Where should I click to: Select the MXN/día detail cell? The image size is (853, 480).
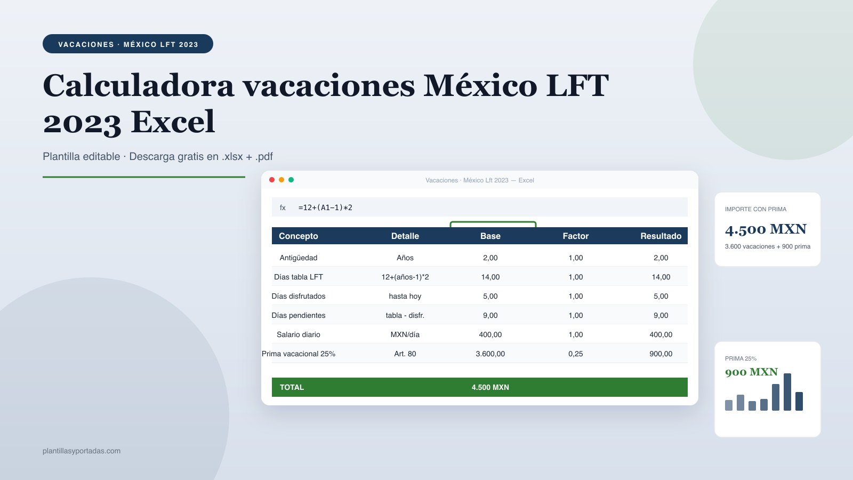[405, 334]
